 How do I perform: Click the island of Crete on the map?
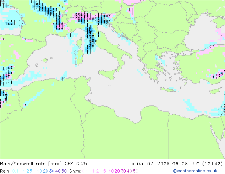coord(168,89)
